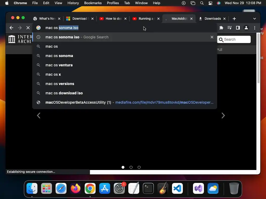Viewport: 266px width, 199px height.
Task: Go back to the previous page
Action: tap(11, 28)
